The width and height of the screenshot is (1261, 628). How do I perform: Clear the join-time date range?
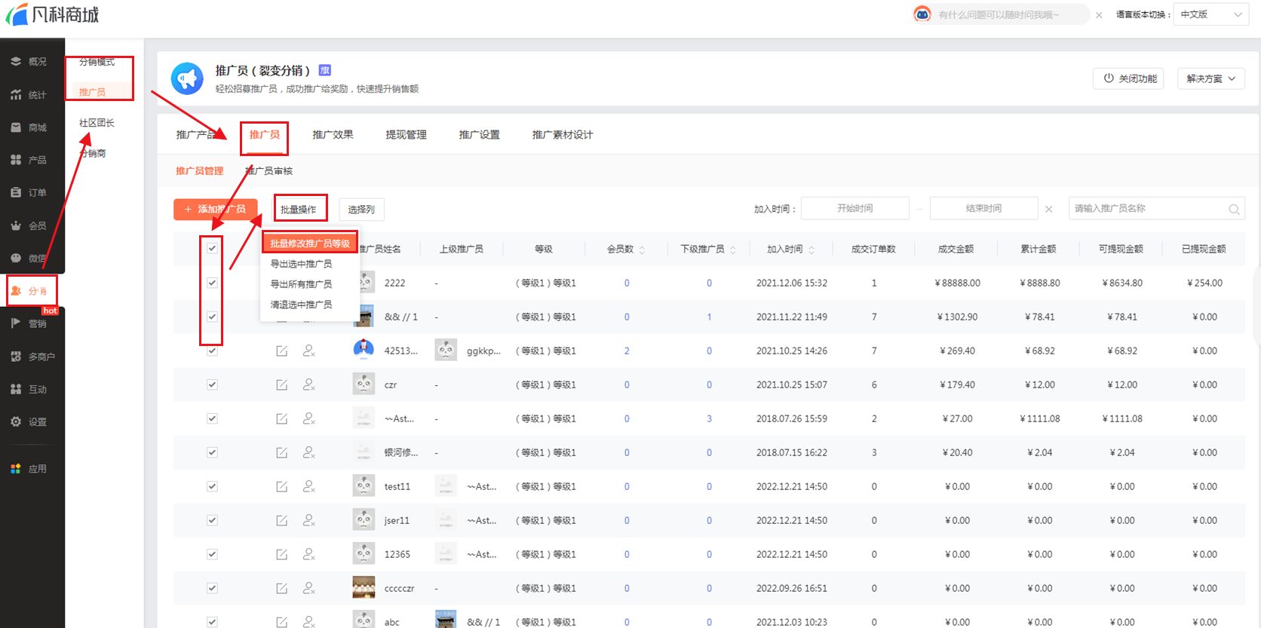point(1048,210)
